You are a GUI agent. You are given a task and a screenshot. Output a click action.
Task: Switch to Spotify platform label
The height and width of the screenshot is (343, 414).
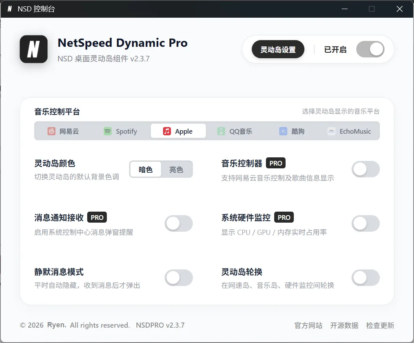coord(126,131)
